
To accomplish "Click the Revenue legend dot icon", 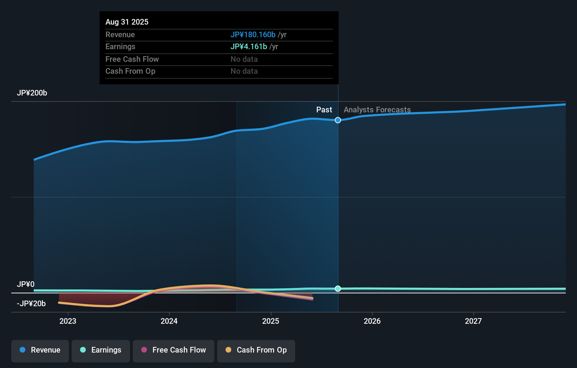I will tap(22, 350).
